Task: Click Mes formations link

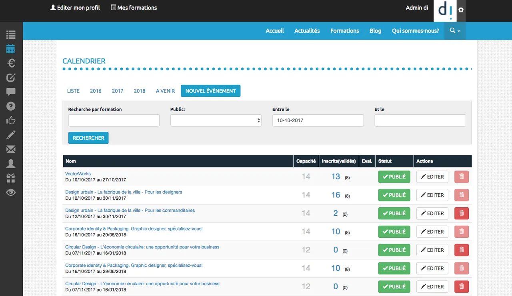Action: click(134, 8)
